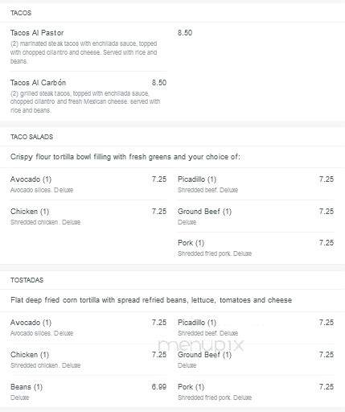Pick Avocado (1) in the Tostadas section
The image size is (345, 412).
pos(31,323)
